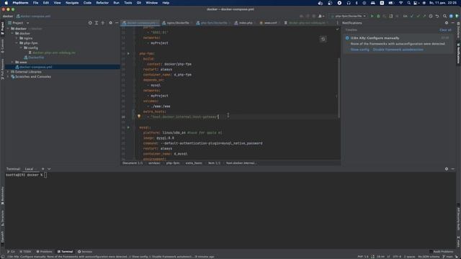This screenshot has width=461, height=259.
Task: Open Search Everywhere magnifier in the toolbar
Action: (445, 16)
